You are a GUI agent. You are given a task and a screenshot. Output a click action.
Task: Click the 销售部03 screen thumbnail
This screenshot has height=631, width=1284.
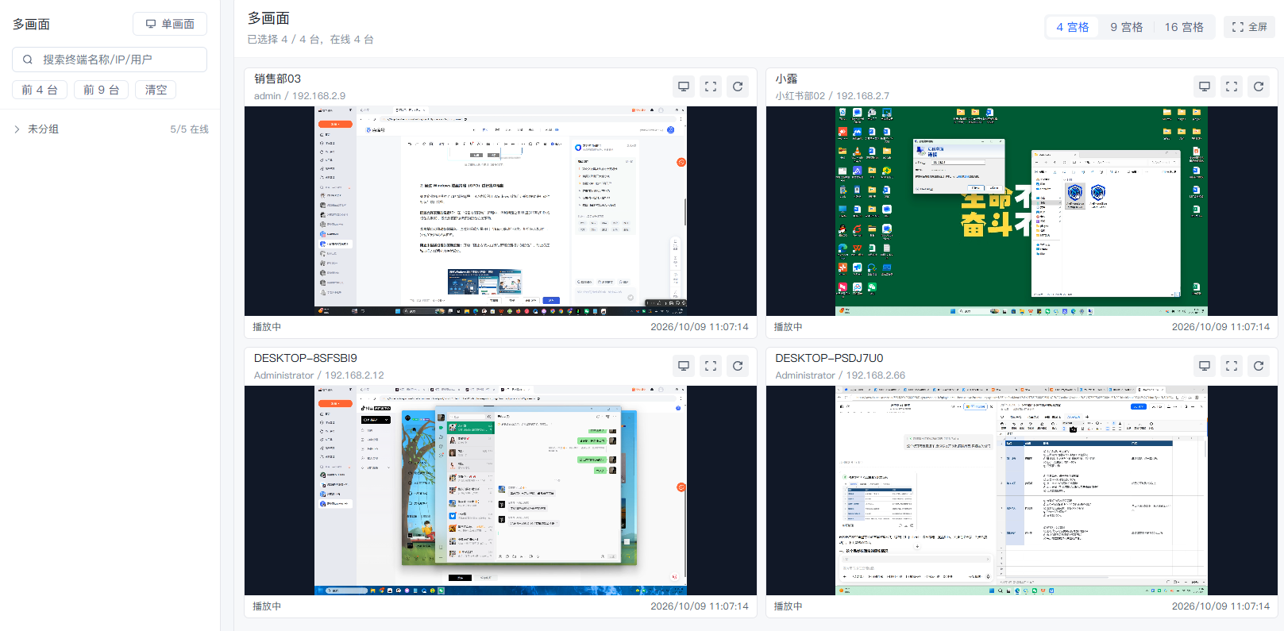pos(500,211)
